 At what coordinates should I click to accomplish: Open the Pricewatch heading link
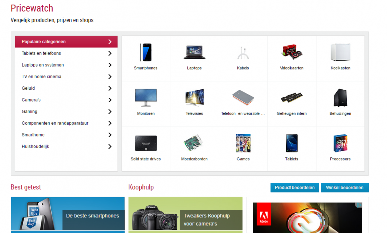tap(32, 8)
